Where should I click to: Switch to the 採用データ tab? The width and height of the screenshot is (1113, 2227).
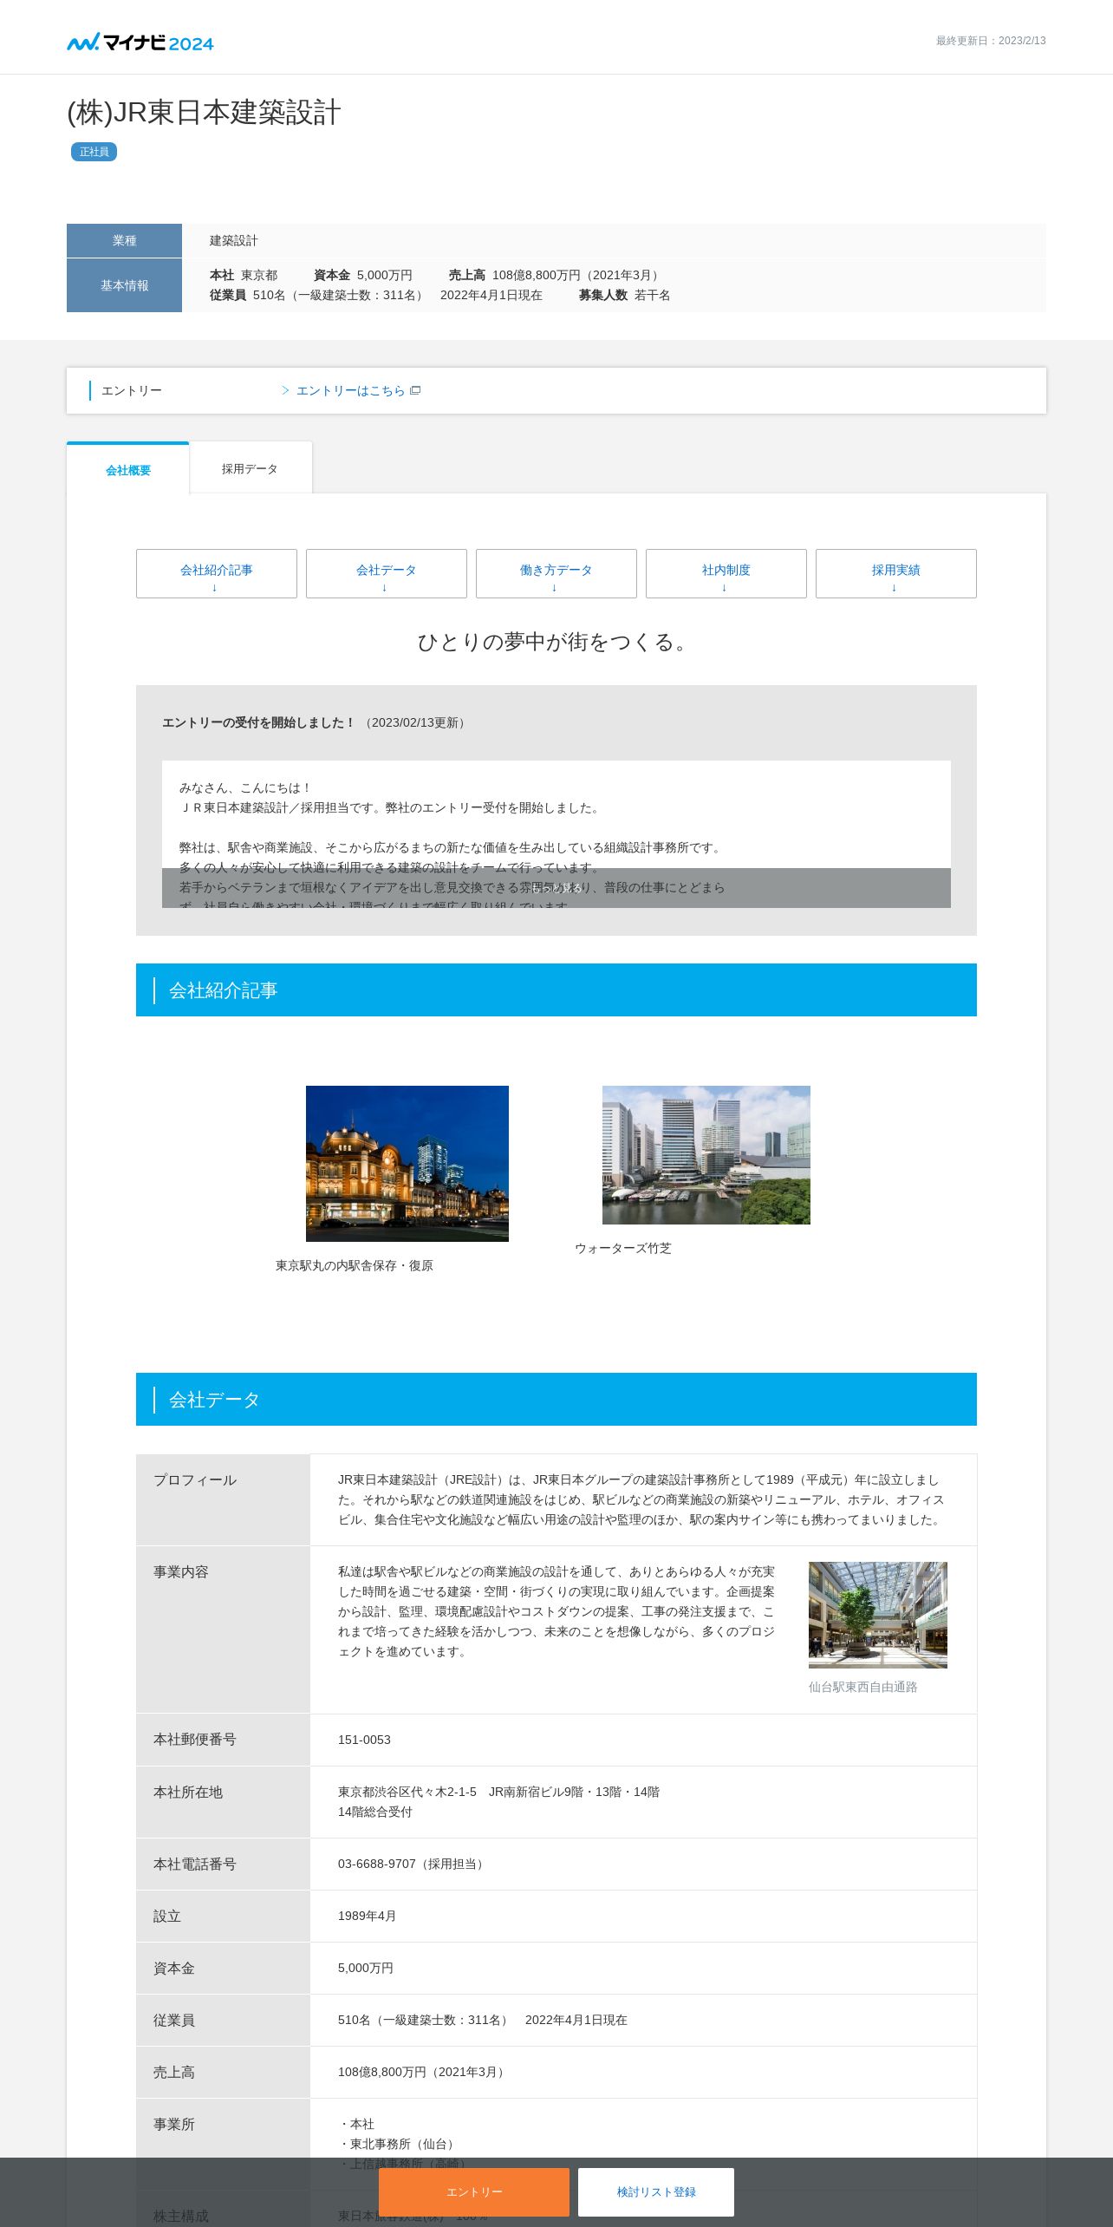click(x=250, y=468)
